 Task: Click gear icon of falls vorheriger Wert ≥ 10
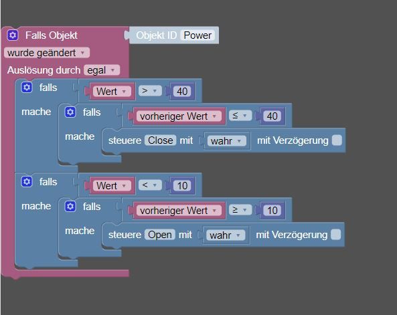(70, 206)
